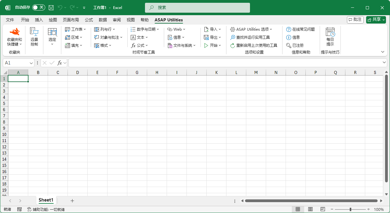
Task: Click 辅助功能: 一切就绪 accessibility status
Action: click(46, 210)
